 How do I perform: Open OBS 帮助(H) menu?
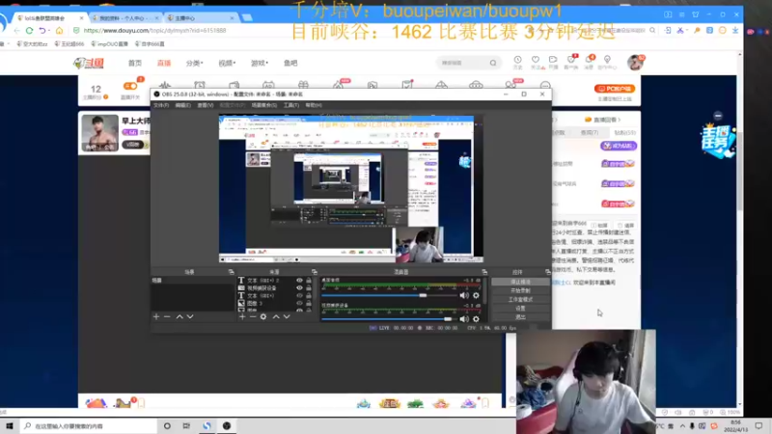pos(313,105)
